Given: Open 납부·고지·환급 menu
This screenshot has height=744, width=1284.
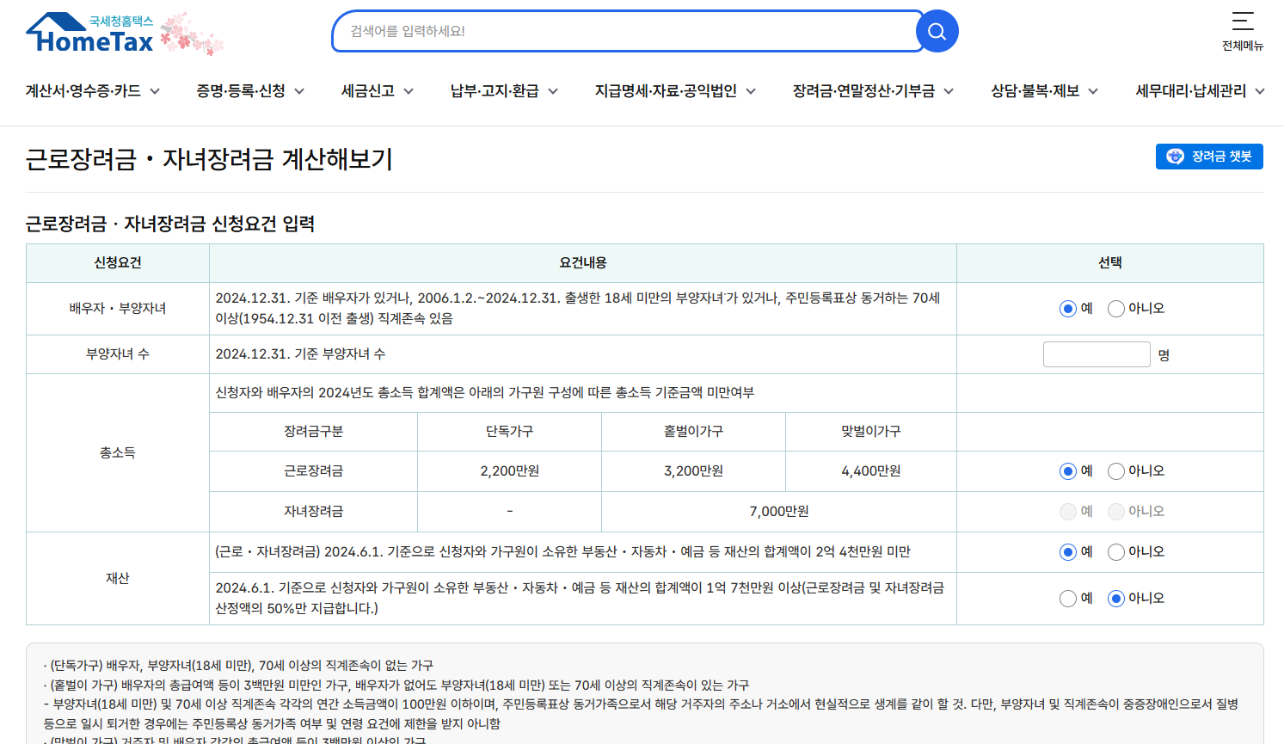Looking at the screenshot, I should click(495, 91).
